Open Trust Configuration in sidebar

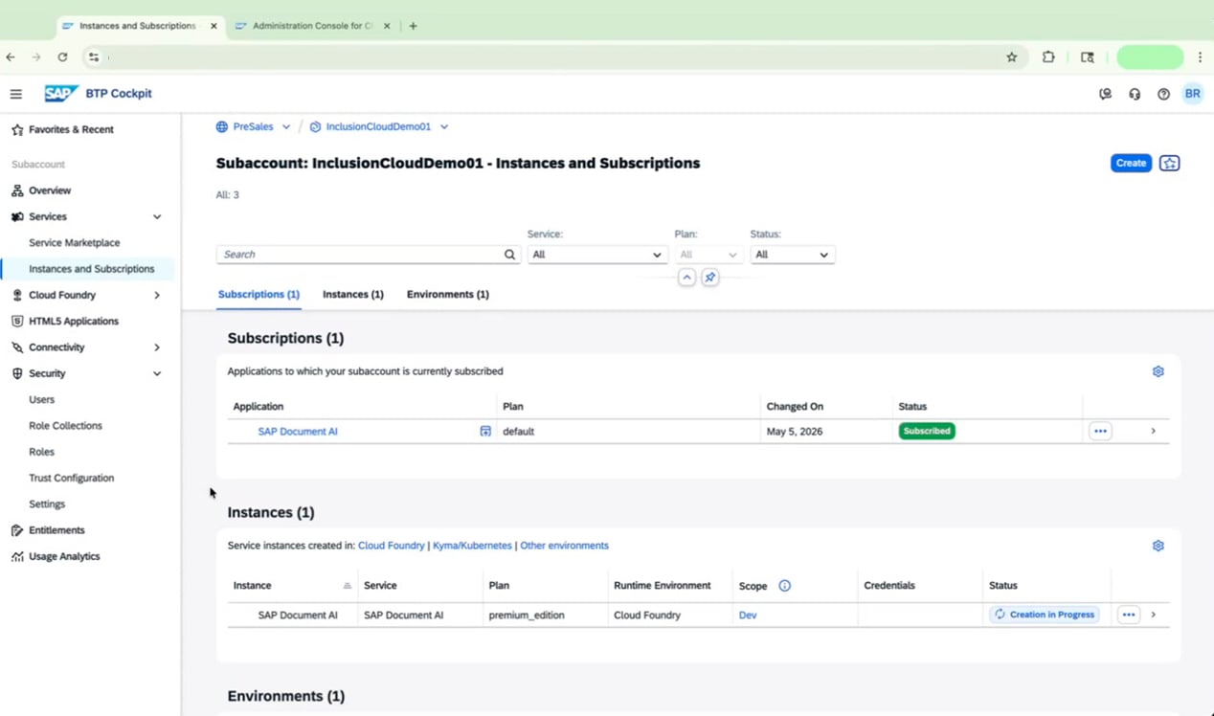point(71,478)
